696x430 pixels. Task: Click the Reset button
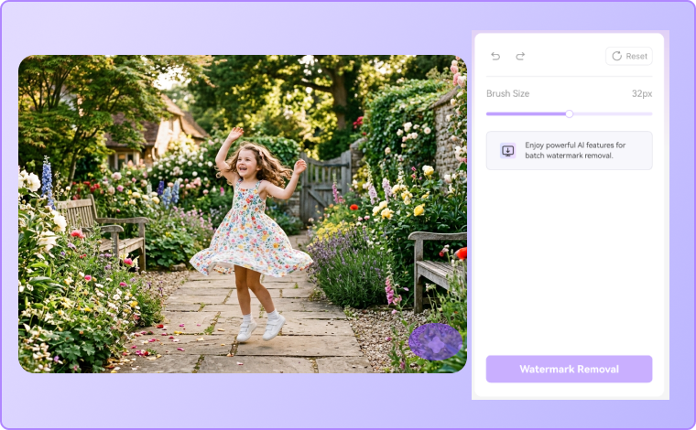click(x=629, y=57)
